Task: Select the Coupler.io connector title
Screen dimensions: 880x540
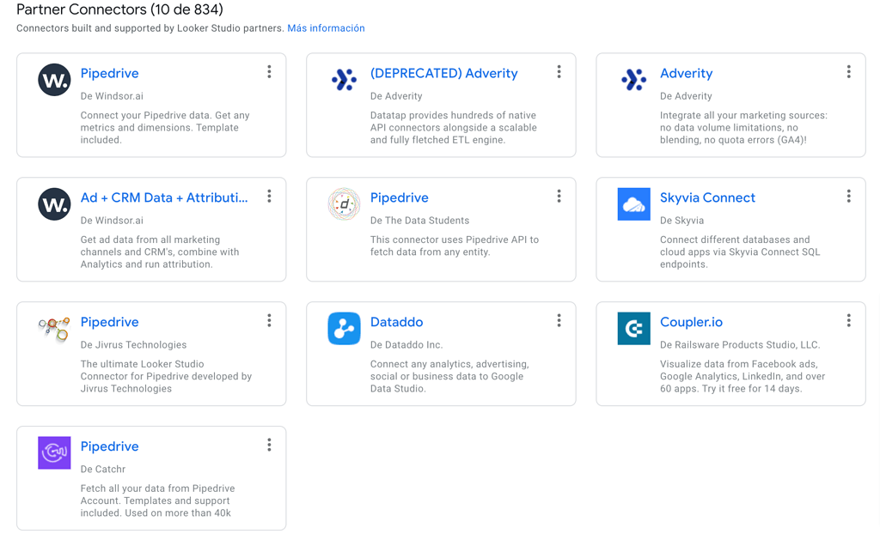Action: [689, 322]
